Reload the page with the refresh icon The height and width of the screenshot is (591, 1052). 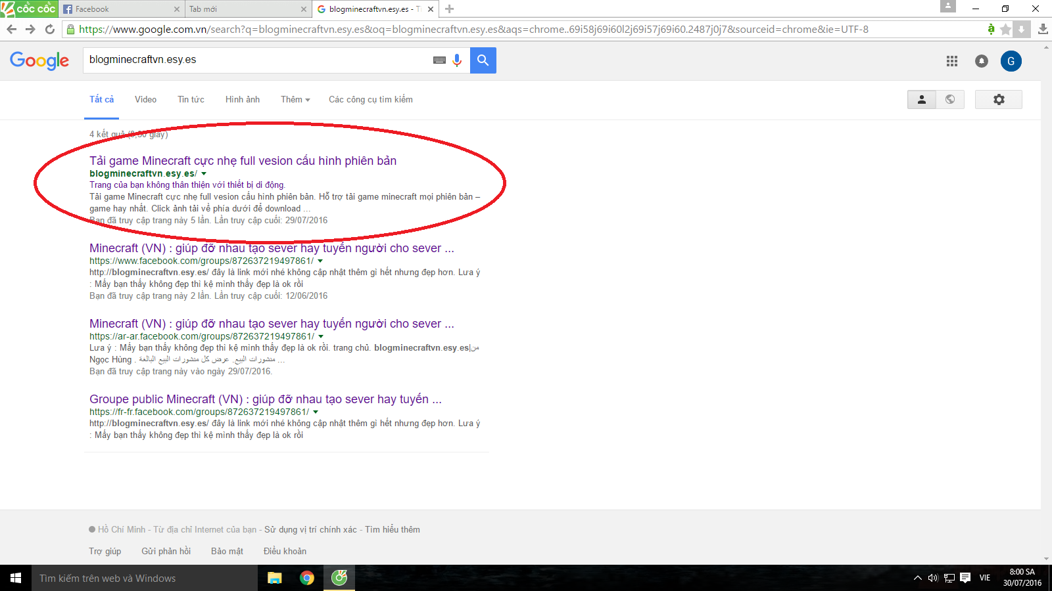[x=50, y=30]
